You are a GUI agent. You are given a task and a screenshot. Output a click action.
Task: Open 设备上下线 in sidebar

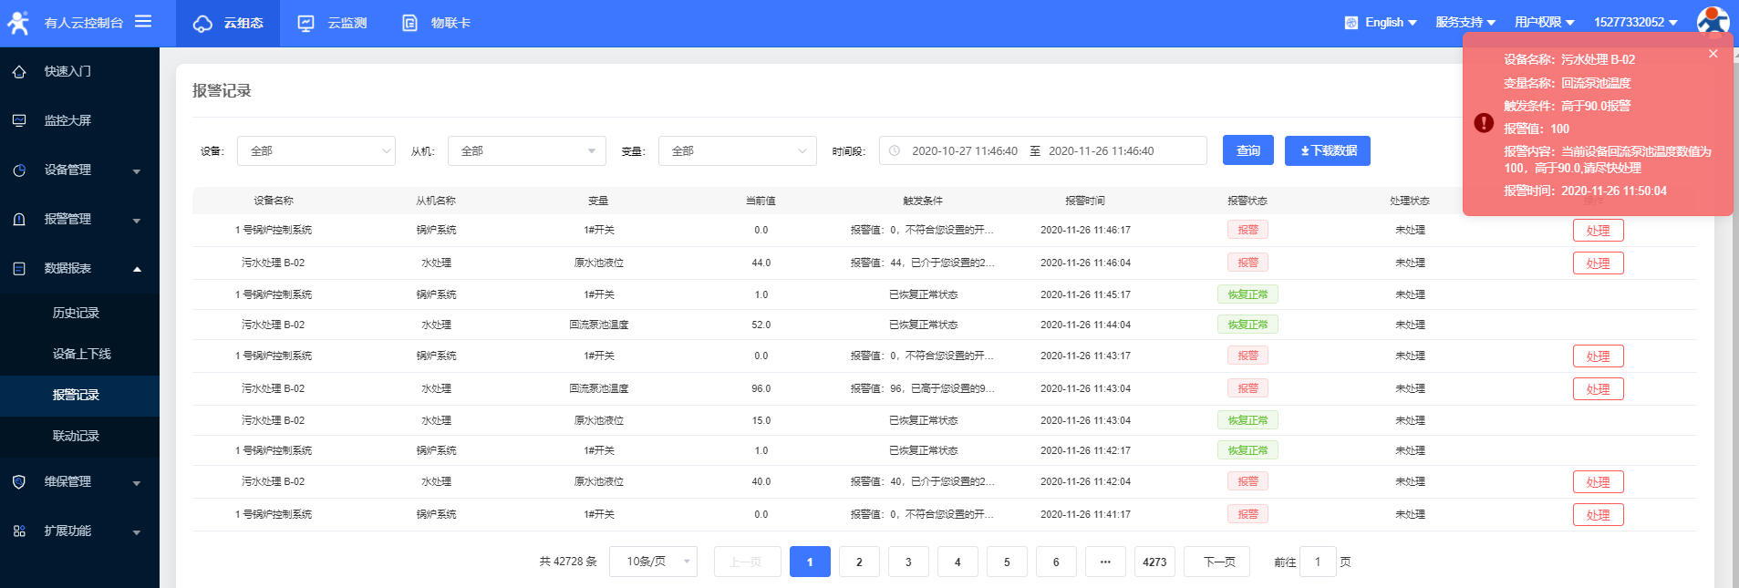point(79,354)
